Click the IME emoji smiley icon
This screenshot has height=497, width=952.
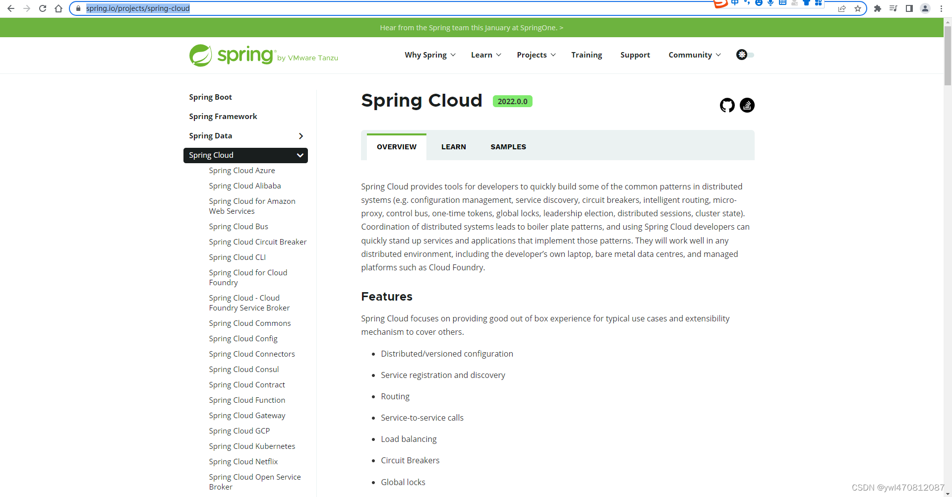[x=759, y=3]
